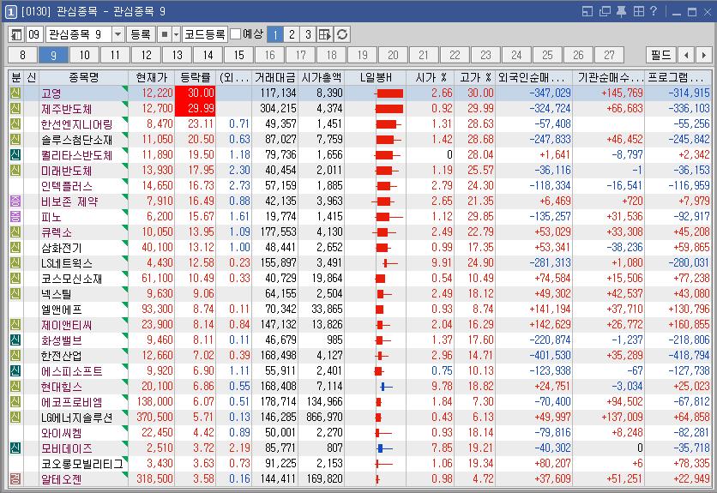Click the refresh icon in the toolbar
This screenshot has height=493, width=717.
342,34
